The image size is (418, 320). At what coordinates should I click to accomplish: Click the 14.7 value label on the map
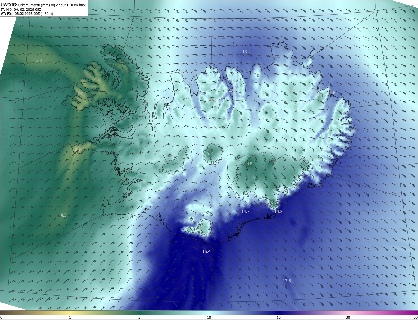pyautogui.click(x=245, y=212)
